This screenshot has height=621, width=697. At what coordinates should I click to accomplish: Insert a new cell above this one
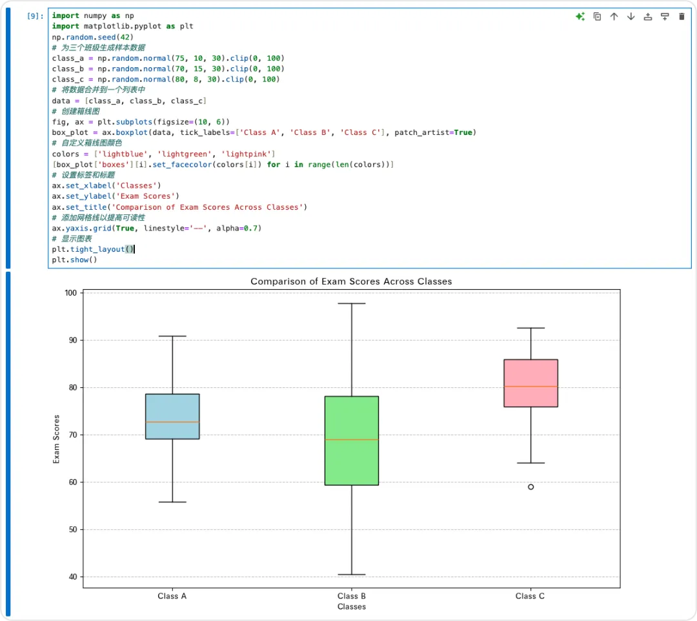(648, 16)
